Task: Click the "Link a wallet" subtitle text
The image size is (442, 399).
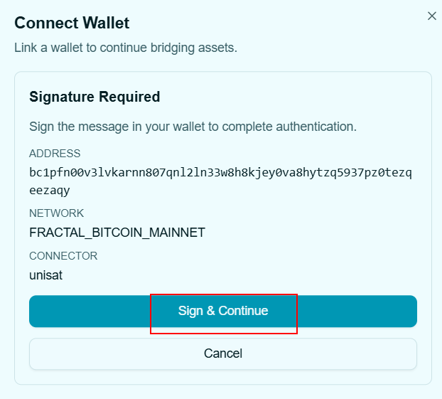Action: pos(126,48)
